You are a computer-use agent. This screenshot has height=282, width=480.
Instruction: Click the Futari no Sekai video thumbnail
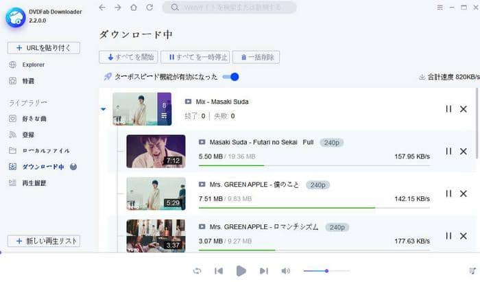156,151
